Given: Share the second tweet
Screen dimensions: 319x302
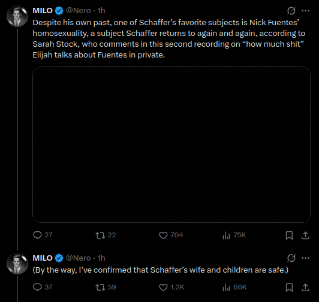Looking at the screenshot, I should [x=305, y=288].
